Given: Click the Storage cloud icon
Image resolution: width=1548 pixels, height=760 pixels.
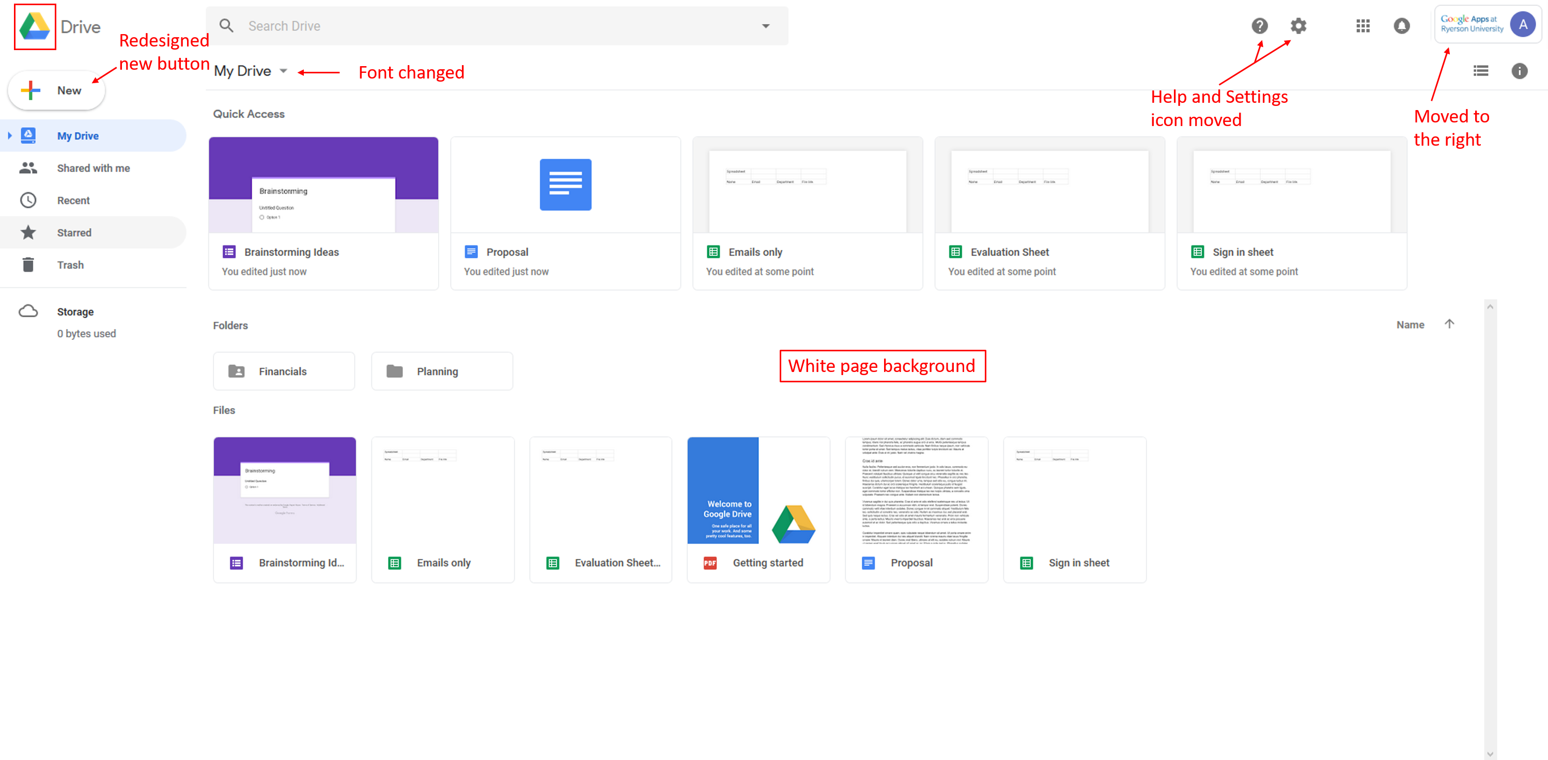Looking at the screenshot, I should [x=28, y=311].
